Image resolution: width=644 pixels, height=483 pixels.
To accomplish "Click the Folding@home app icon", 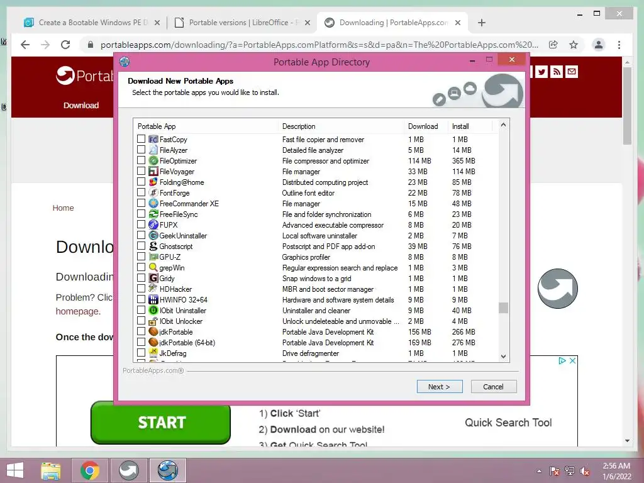I will pos(153,182).
